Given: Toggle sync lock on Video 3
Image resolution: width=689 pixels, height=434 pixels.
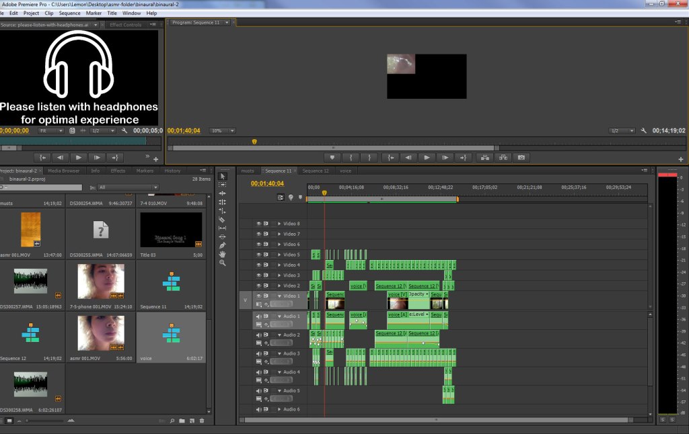Looking at the screenshot, I should tap(266, 274).
